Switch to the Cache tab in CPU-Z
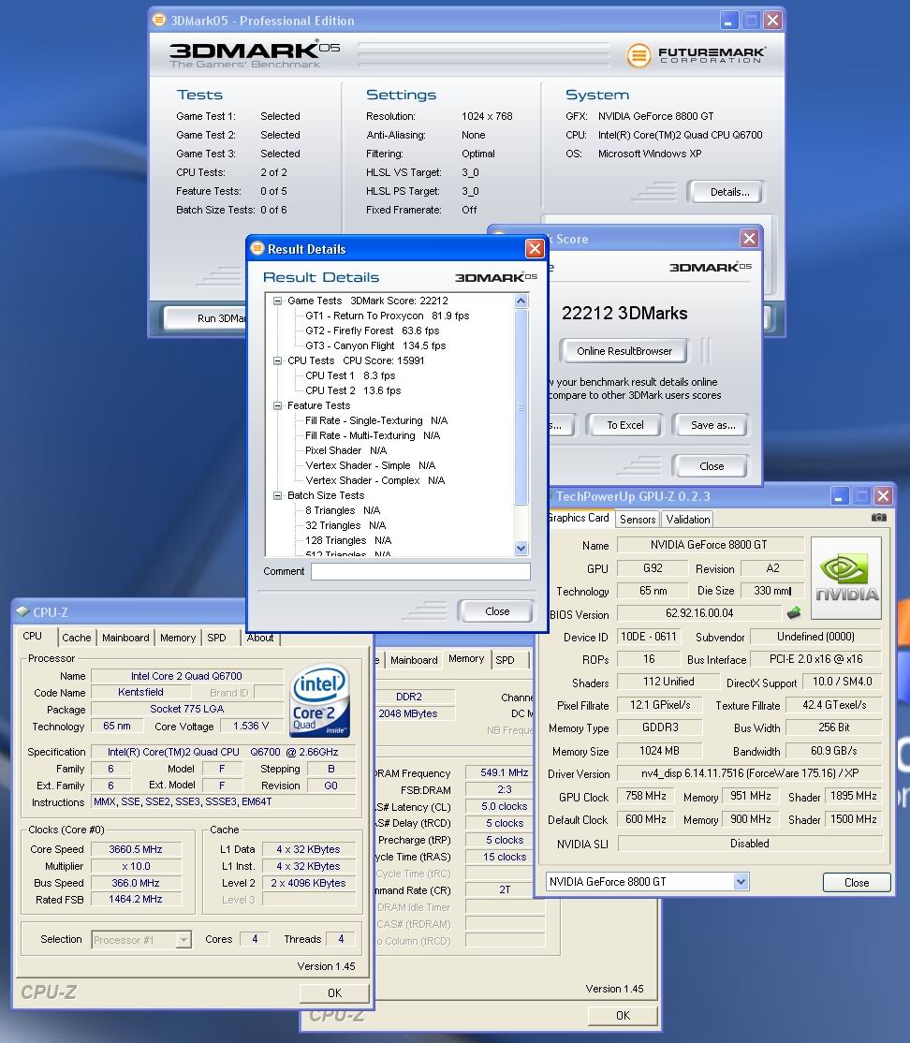Viewport: 910px width, 1043px height. pos(77,638)
